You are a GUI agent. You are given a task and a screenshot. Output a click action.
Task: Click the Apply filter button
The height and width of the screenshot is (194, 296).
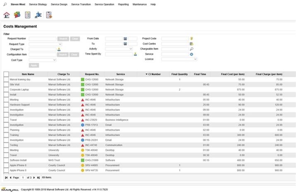34,65
